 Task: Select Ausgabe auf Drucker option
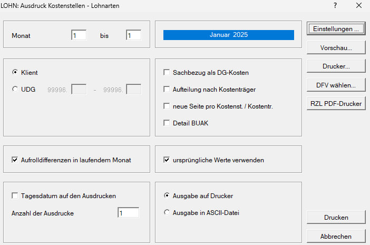167,195
